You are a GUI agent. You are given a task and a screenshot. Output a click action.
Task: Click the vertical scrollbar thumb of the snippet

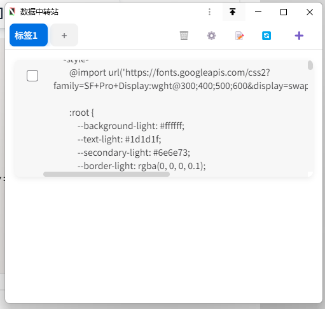coord(310,65)
